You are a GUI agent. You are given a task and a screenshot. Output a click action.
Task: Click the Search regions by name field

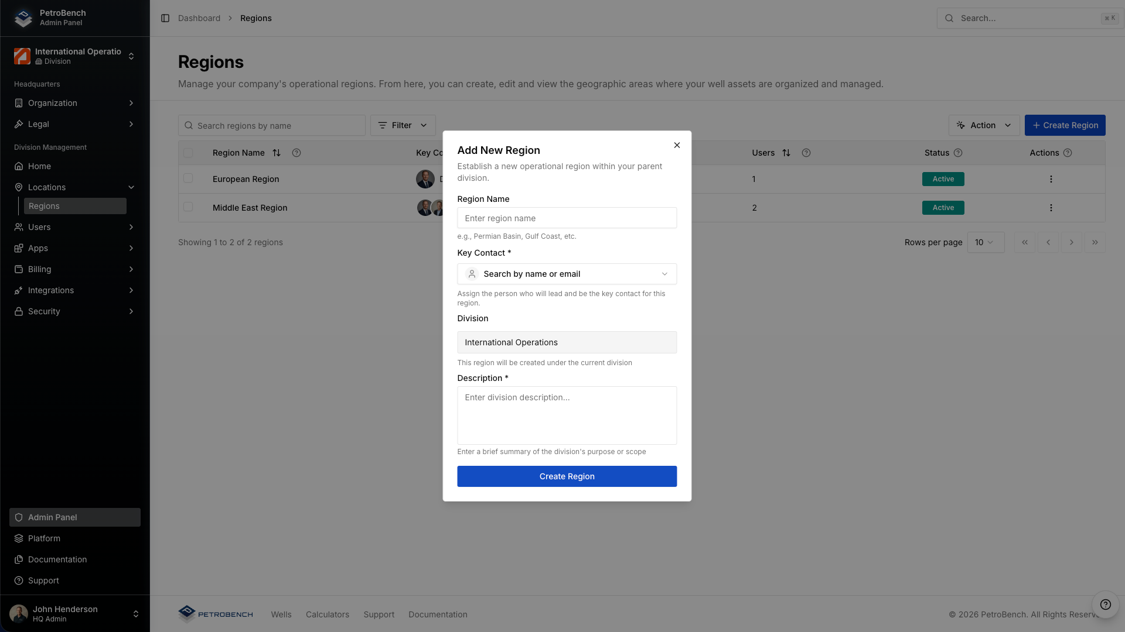pos(272,125)
